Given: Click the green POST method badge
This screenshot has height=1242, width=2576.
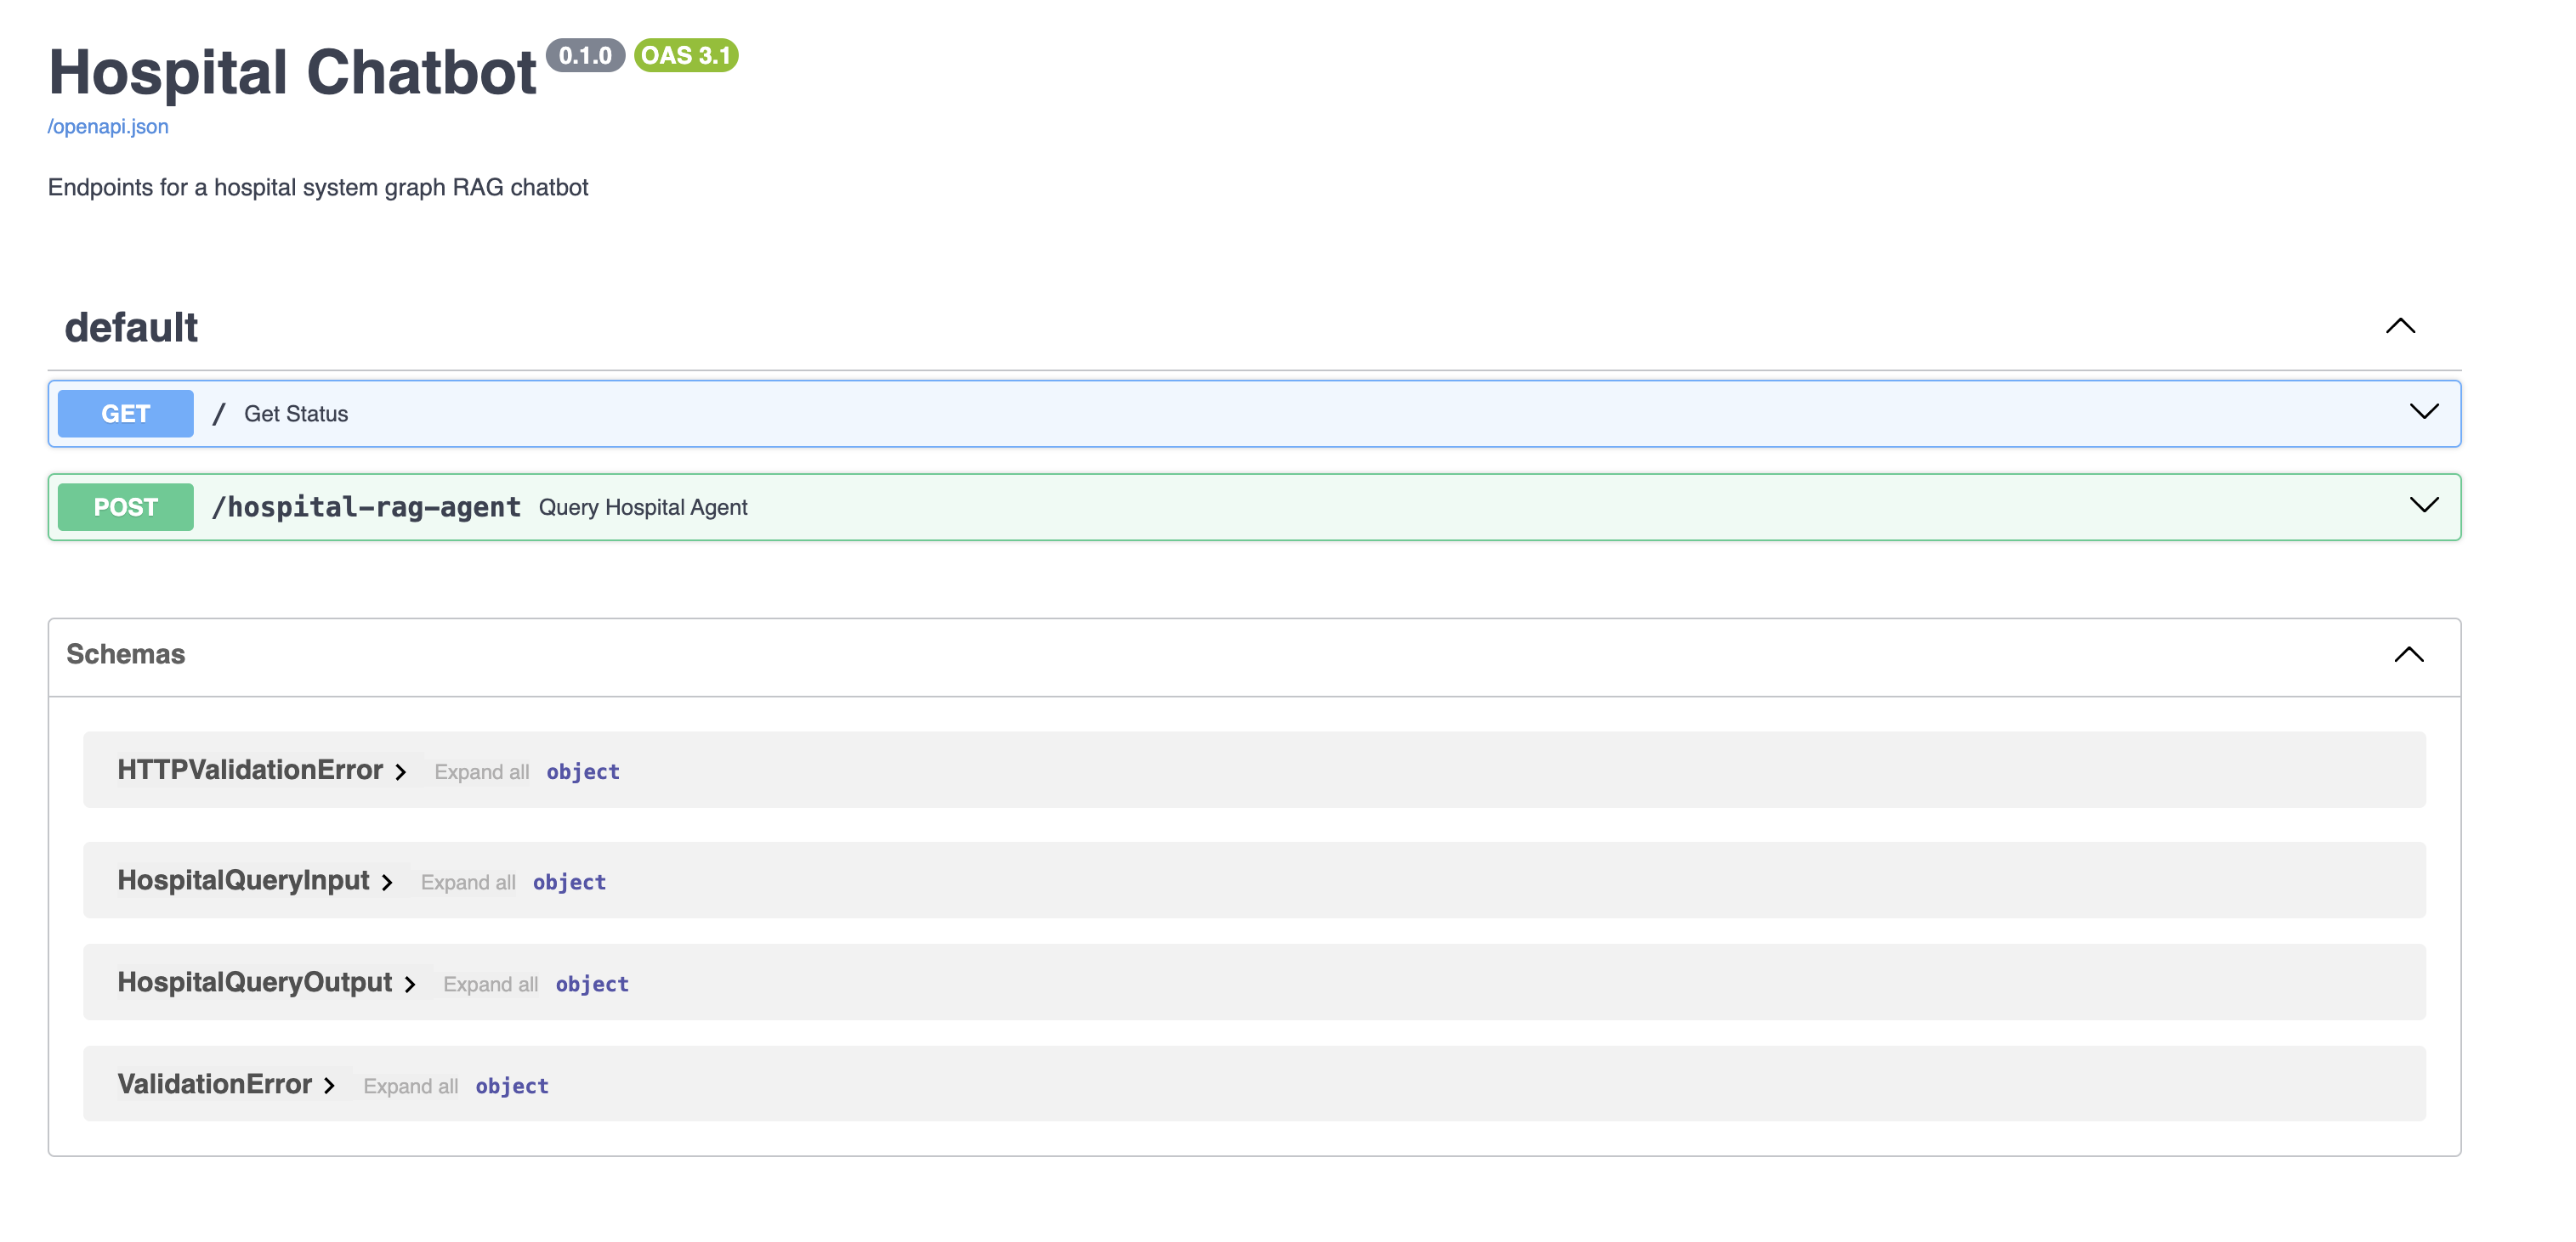Looking at the screenshot, I should [125, 506].
